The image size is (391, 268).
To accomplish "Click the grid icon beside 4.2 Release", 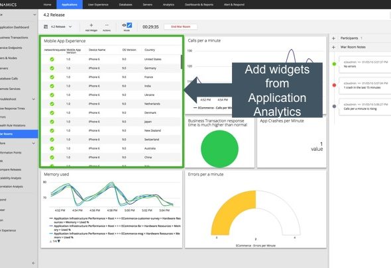I will 46,26.
